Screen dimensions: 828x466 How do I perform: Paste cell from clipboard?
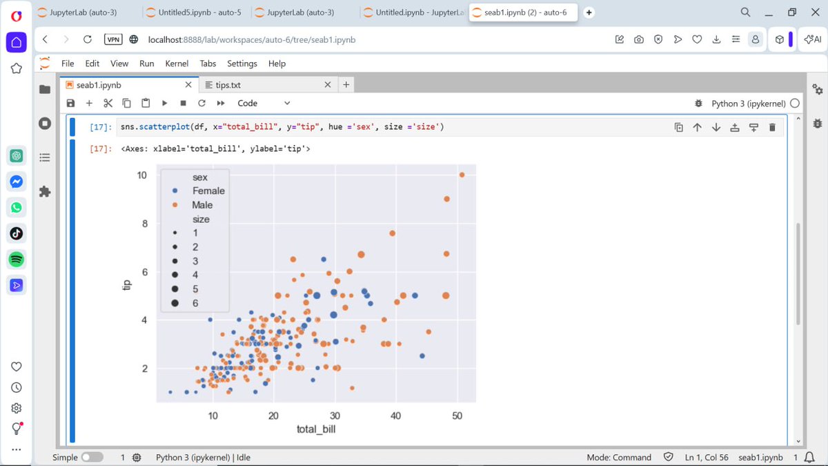coord(146,103)
